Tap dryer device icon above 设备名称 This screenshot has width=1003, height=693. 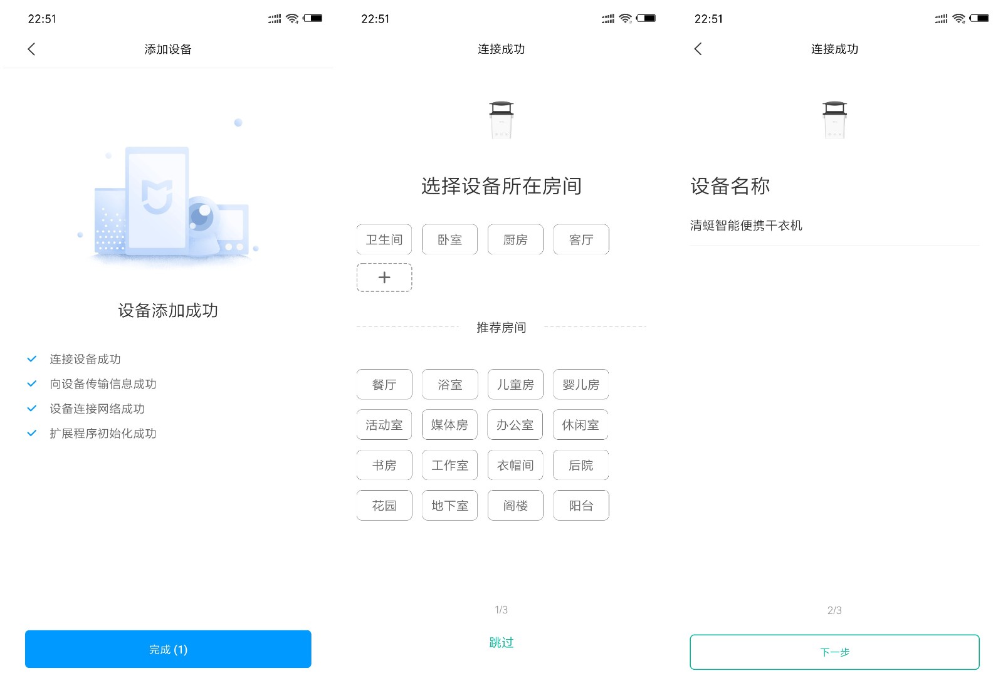[x=834, y=120]
